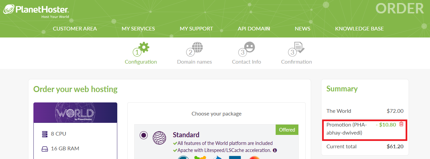Select the Domain names step label
The width and height of the screenshot is (430, 159).
(x=194, y=62)
